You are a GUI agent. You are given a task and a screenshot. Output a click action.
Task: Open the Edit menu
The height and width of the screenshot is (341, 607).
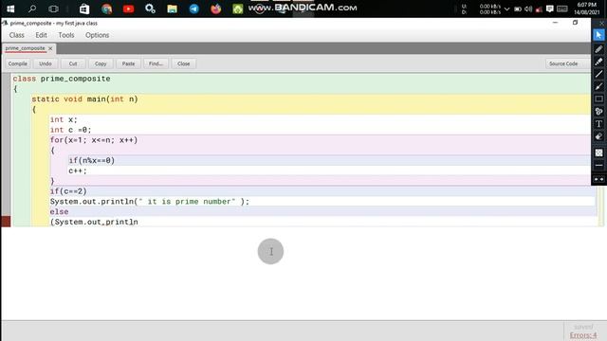point(41,35)
